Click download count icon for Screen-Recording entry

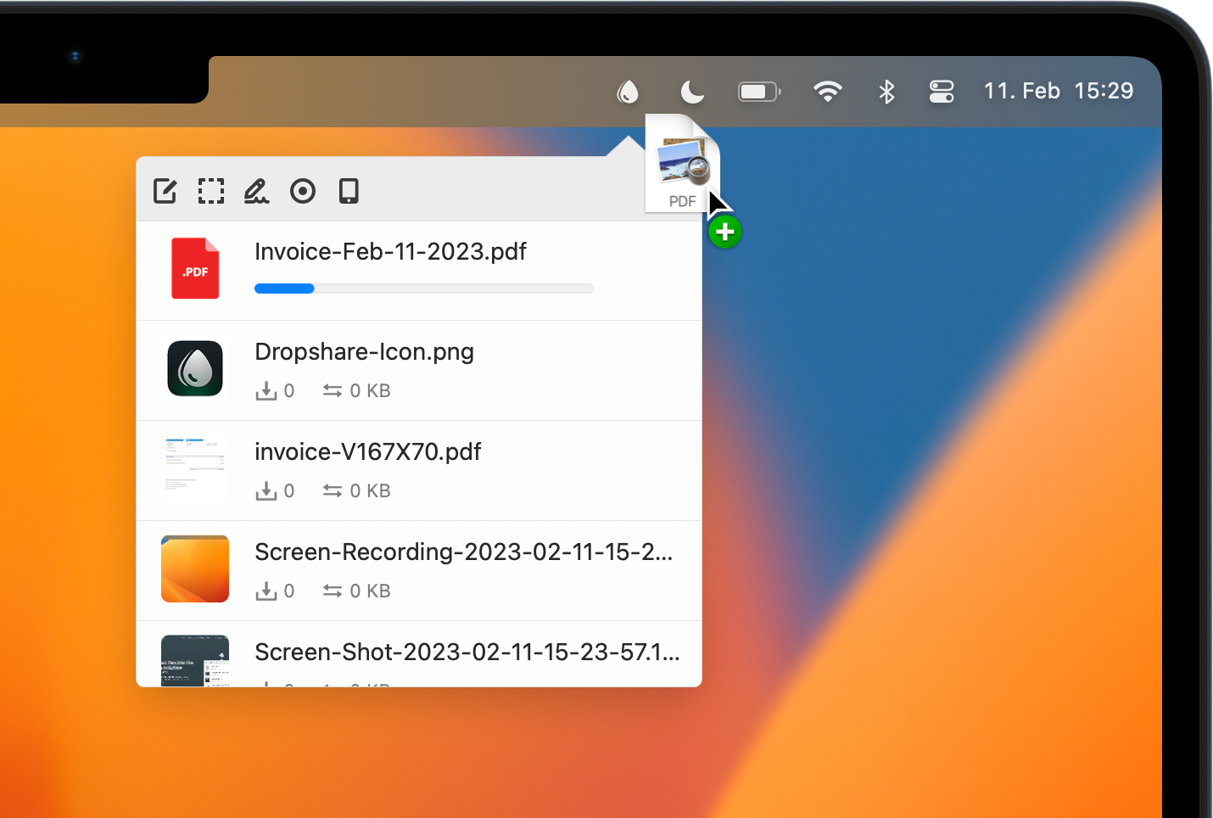(266, 591)
